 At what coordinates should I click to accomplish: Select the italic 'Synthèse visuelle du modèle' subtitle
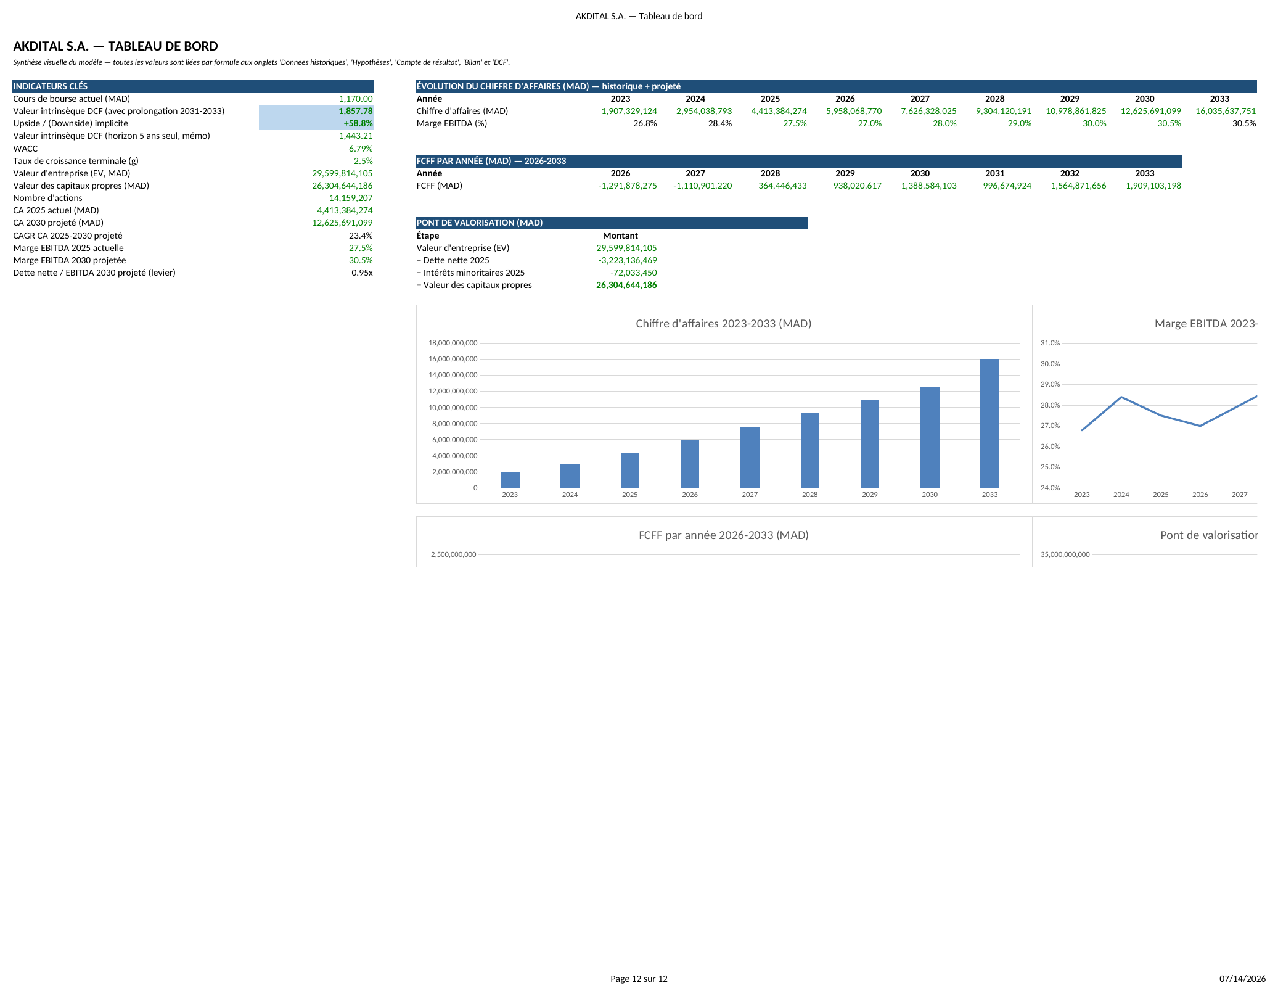click(x=261, y=62)
